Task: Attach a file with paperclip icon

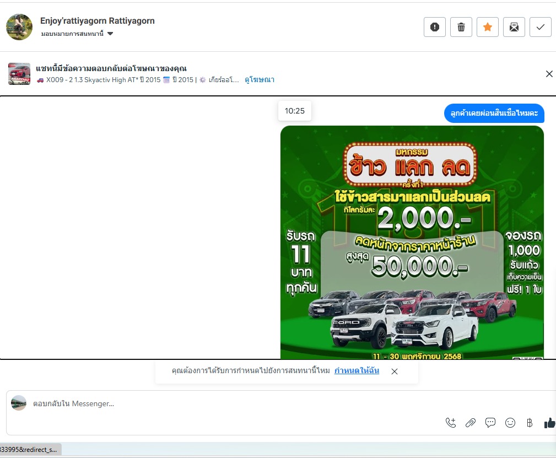Action: 471,423
